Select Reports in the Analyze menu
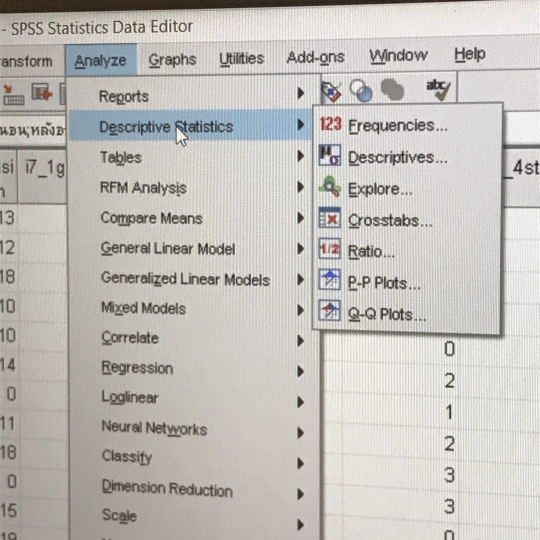 124,96
